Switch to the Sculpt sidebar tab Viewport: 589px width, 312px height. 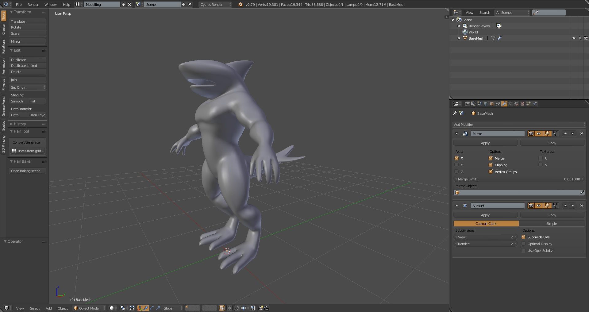(3, 126)
